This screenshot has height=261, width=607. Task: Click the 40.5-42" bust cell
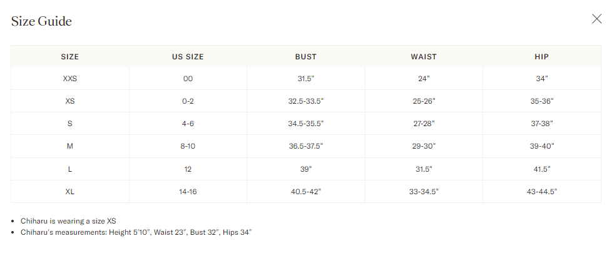[306, 192]
